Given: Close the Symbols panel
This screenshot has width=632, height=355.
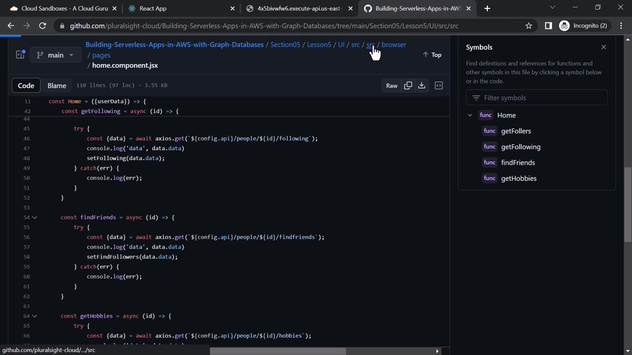Looking at the screenshot, I should point(603,47).
